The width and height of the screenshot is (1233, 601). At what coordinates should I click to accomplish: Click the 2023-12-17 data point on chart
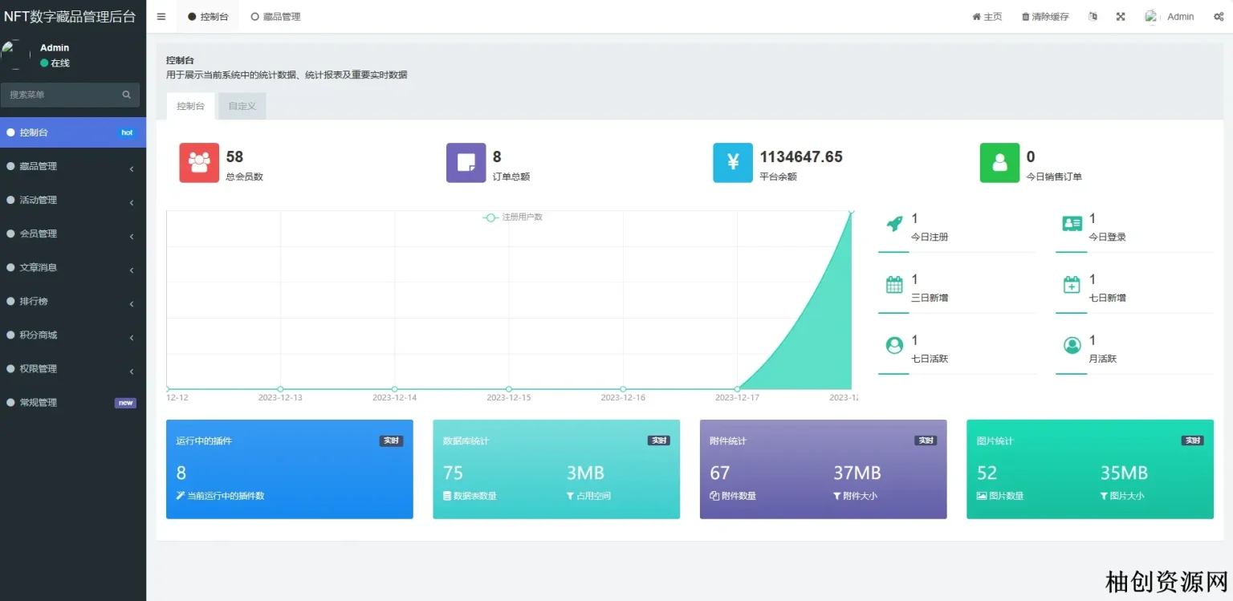[x=737, y=389]
